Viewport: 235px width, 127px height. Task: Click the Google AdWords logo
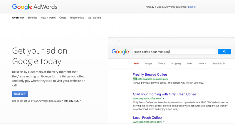tap(35, 7)
